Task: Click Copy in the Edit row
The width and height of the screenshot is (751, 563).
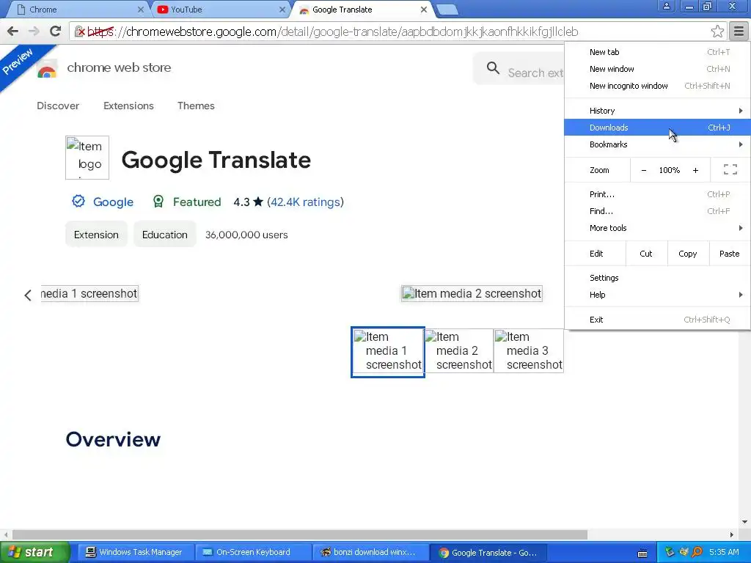Action: click(688, 254)
